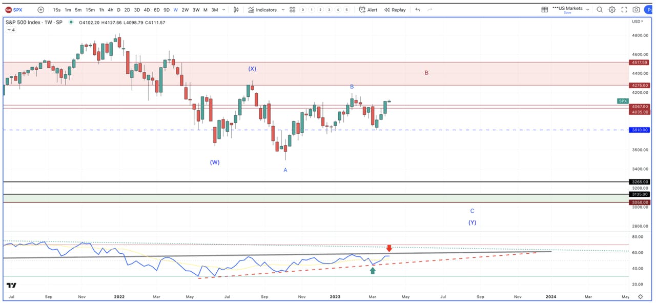The width and height of the screenshot is (656, 303).
Task: Take a snapshot with camera icon
Action: (636, 10)
